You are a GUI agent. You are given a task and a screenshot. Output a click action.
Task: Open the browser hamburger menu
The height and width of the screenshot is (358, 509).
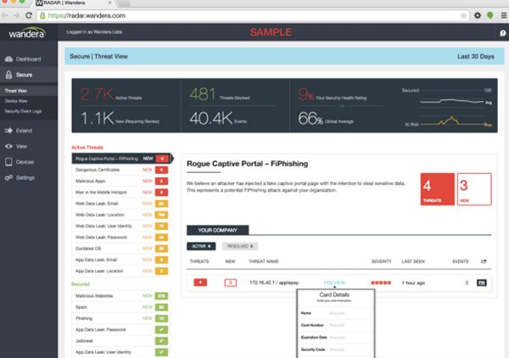[504, 15]
